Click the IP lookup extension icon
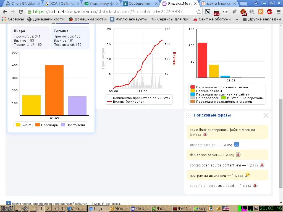The image size is (283, 212). (x=252, y=12)
